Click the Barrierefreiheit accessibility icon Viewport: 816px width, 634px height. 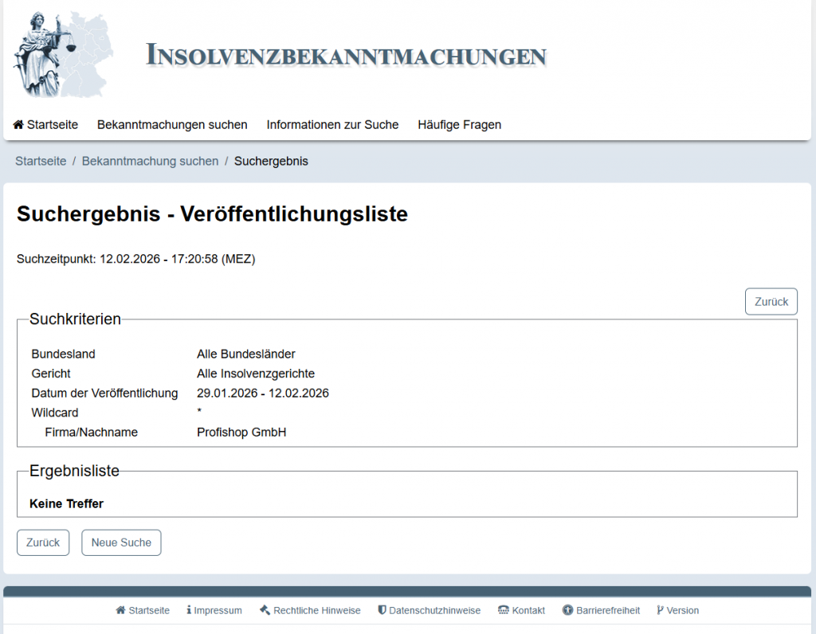coord(567,610)
